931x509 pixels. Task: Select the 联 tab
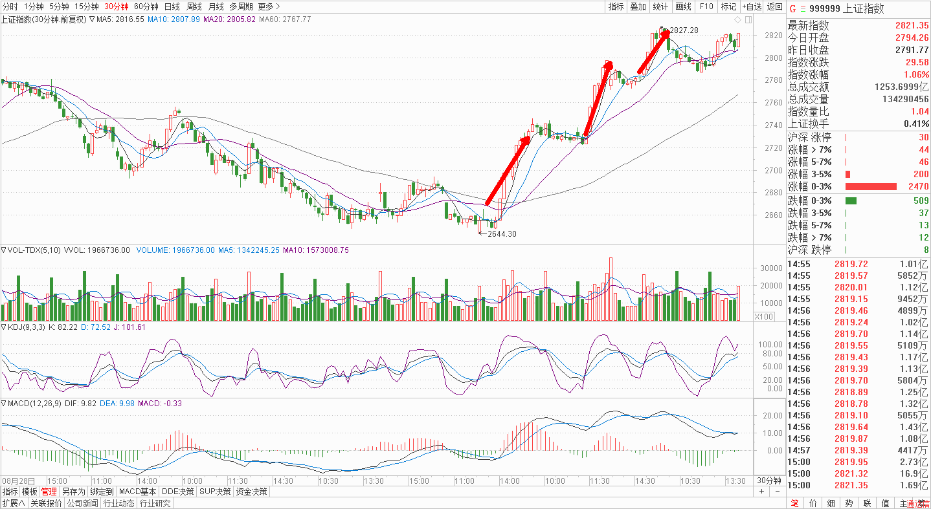(867, 503)
